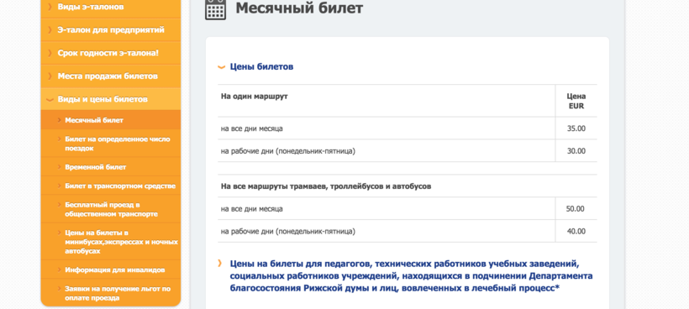Open Виды э-талонов menu item
The width and height of the screenshot is (689, 309).
111,7
